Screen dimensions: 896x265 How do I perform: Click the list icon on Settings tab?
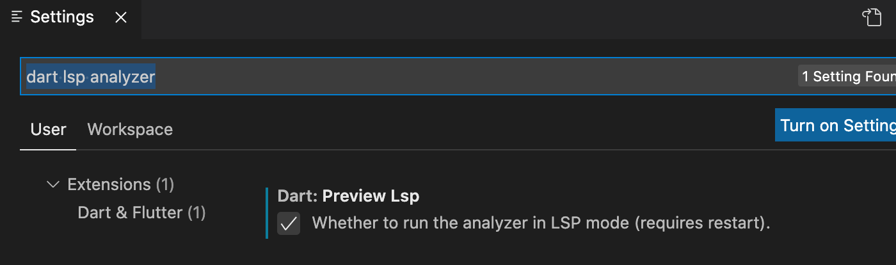pos(17,17)
